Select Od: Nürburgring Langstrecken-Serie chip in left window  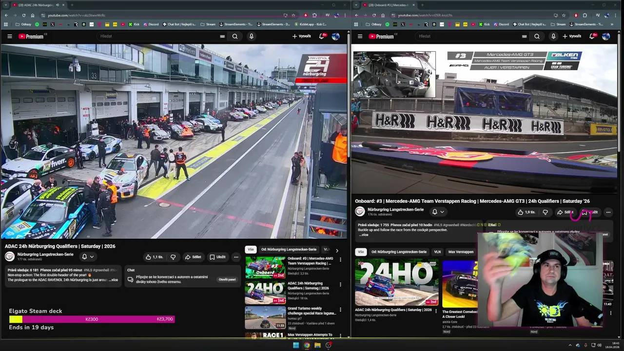tap(289, 250)
